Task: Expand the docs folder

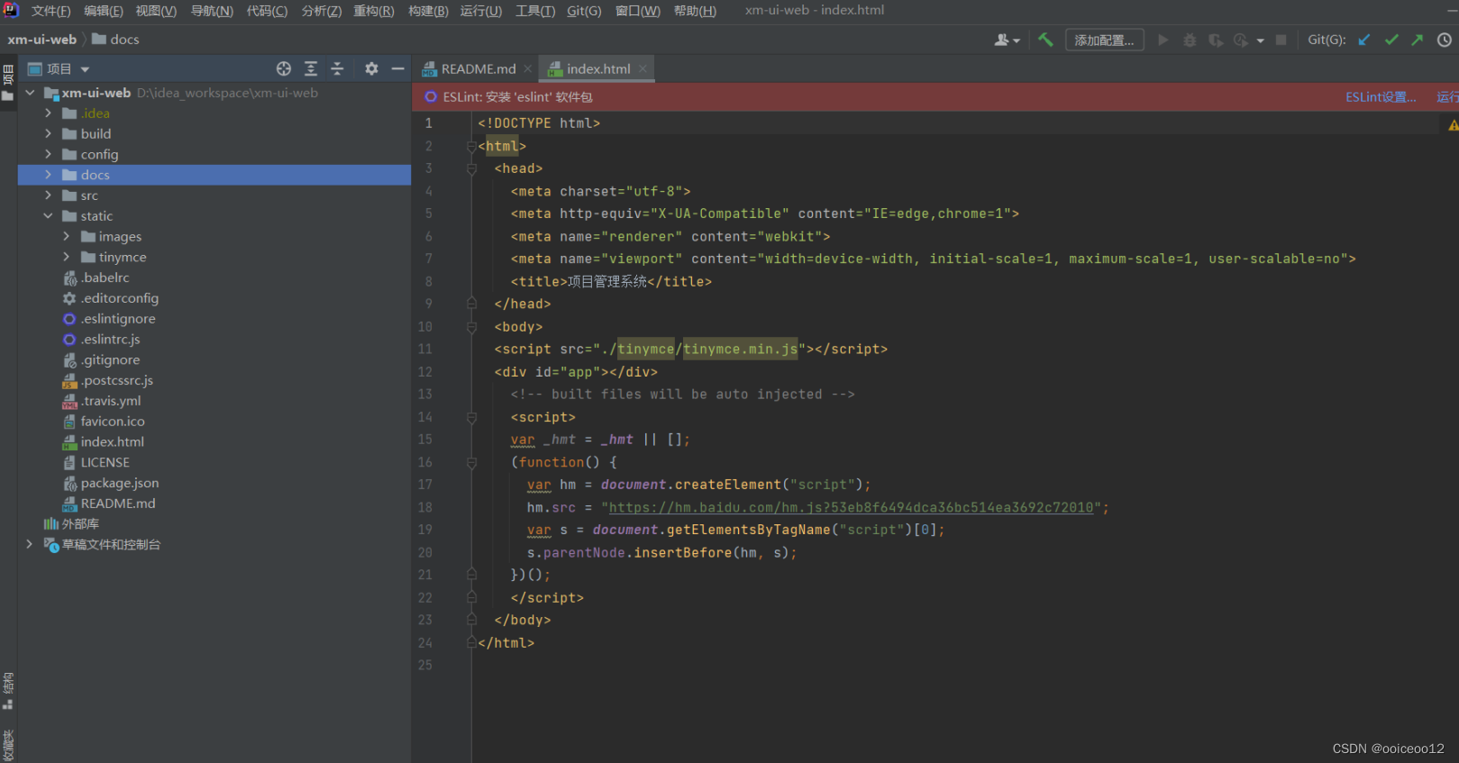Action: coord(49,175)
